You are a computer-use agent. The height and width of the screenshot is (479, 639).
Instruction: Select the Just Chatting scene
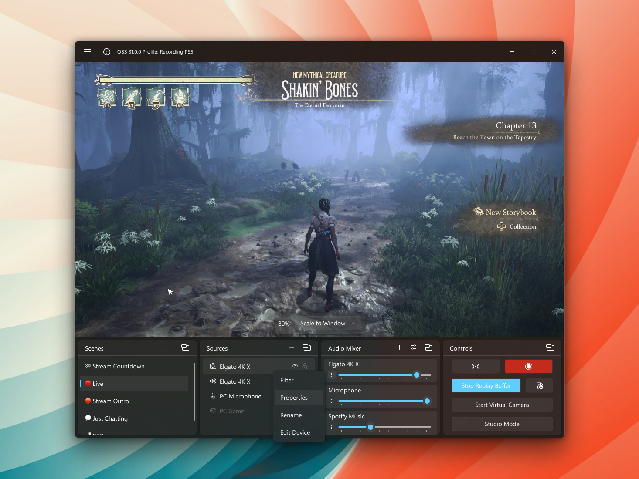pyautogui.click(x=109, y=418)
